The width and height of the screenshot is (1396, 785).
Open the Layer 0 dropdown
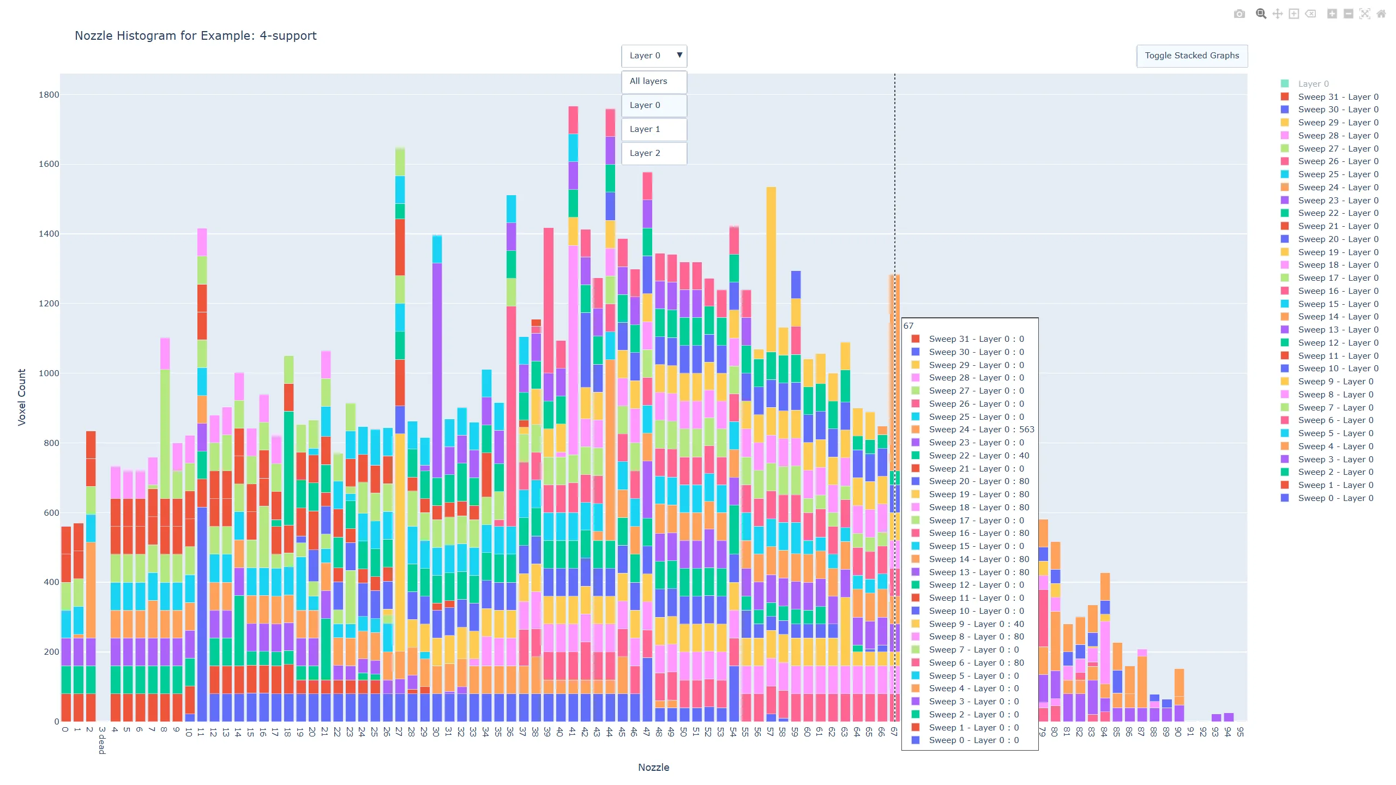[654, 55]
